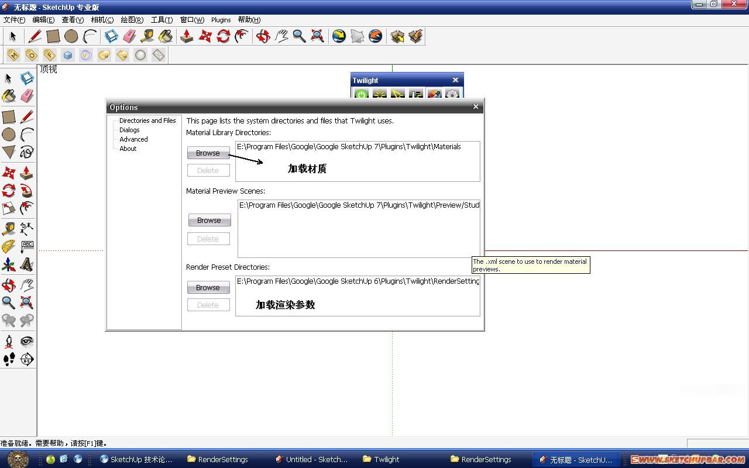Select the Text label tool

tap(27, 246)
